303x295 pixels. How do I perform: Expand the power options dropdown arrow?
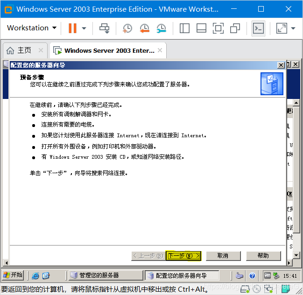(x=84, y=28)
